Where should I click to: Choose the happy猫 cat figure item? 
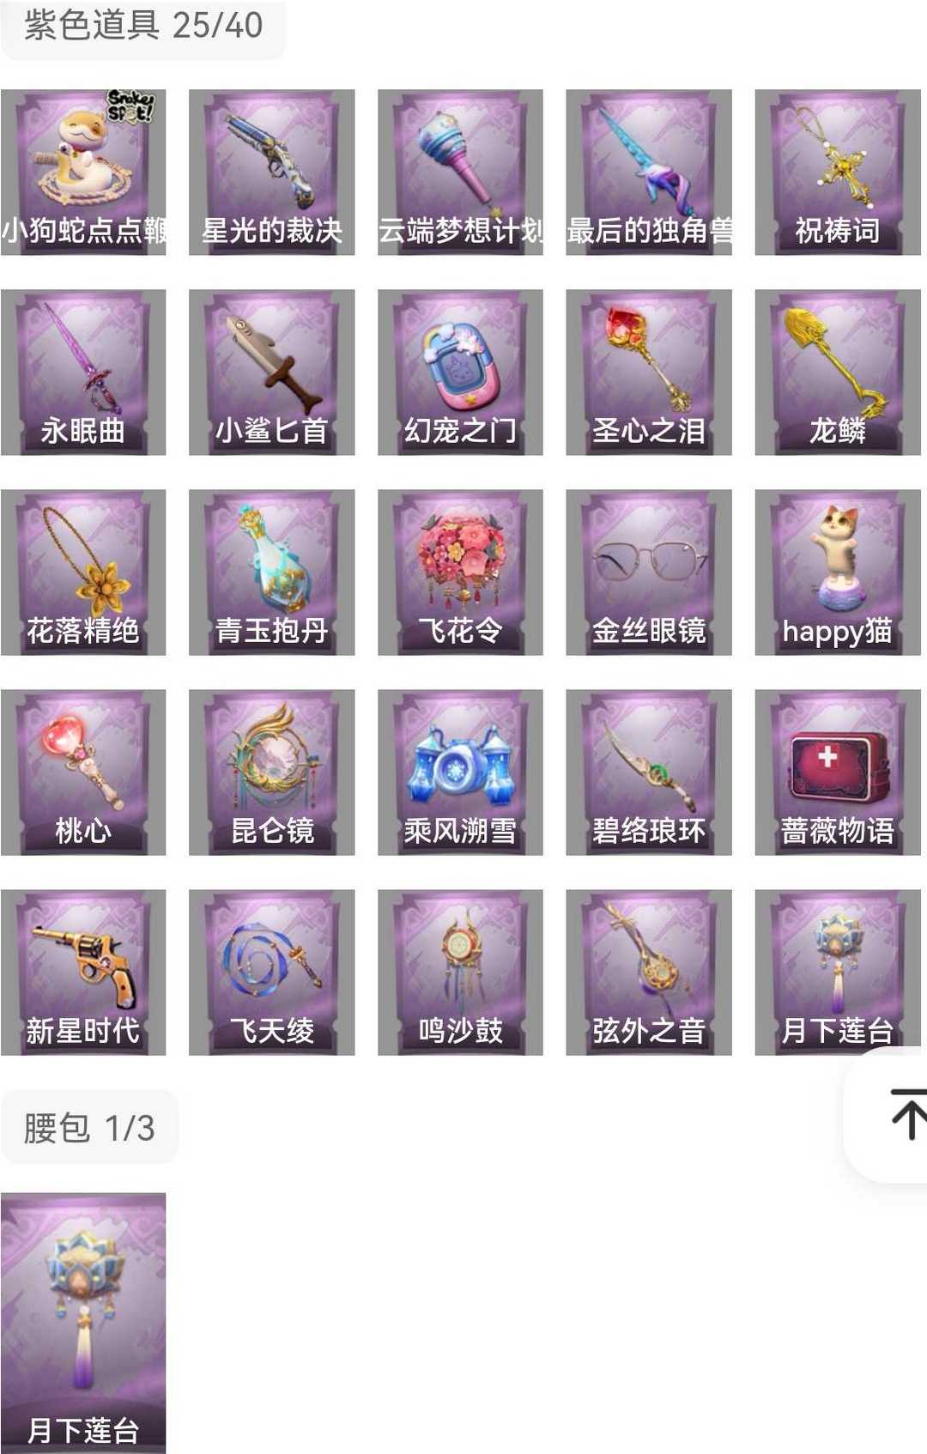[x=838, y=572]
